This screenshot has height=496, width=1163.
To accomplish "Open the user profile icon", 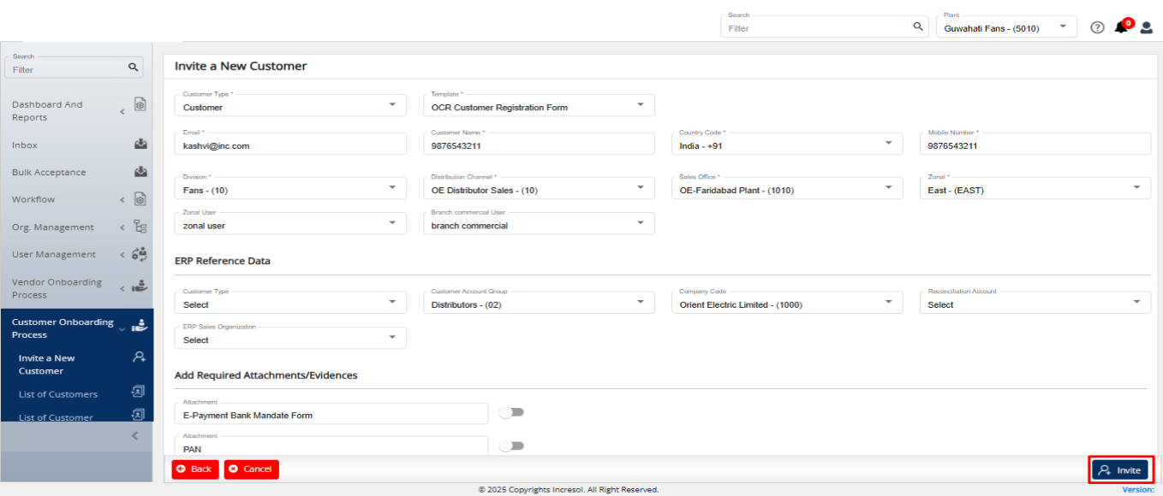I will tap(1147, 27).
